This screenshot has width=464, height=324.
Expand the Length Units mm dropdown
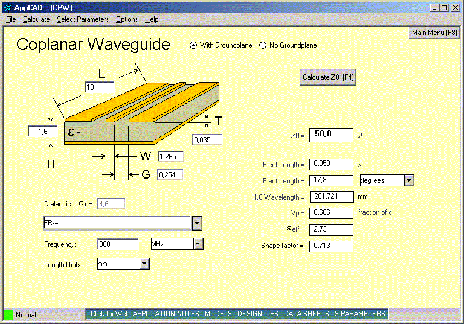(144, 264)
